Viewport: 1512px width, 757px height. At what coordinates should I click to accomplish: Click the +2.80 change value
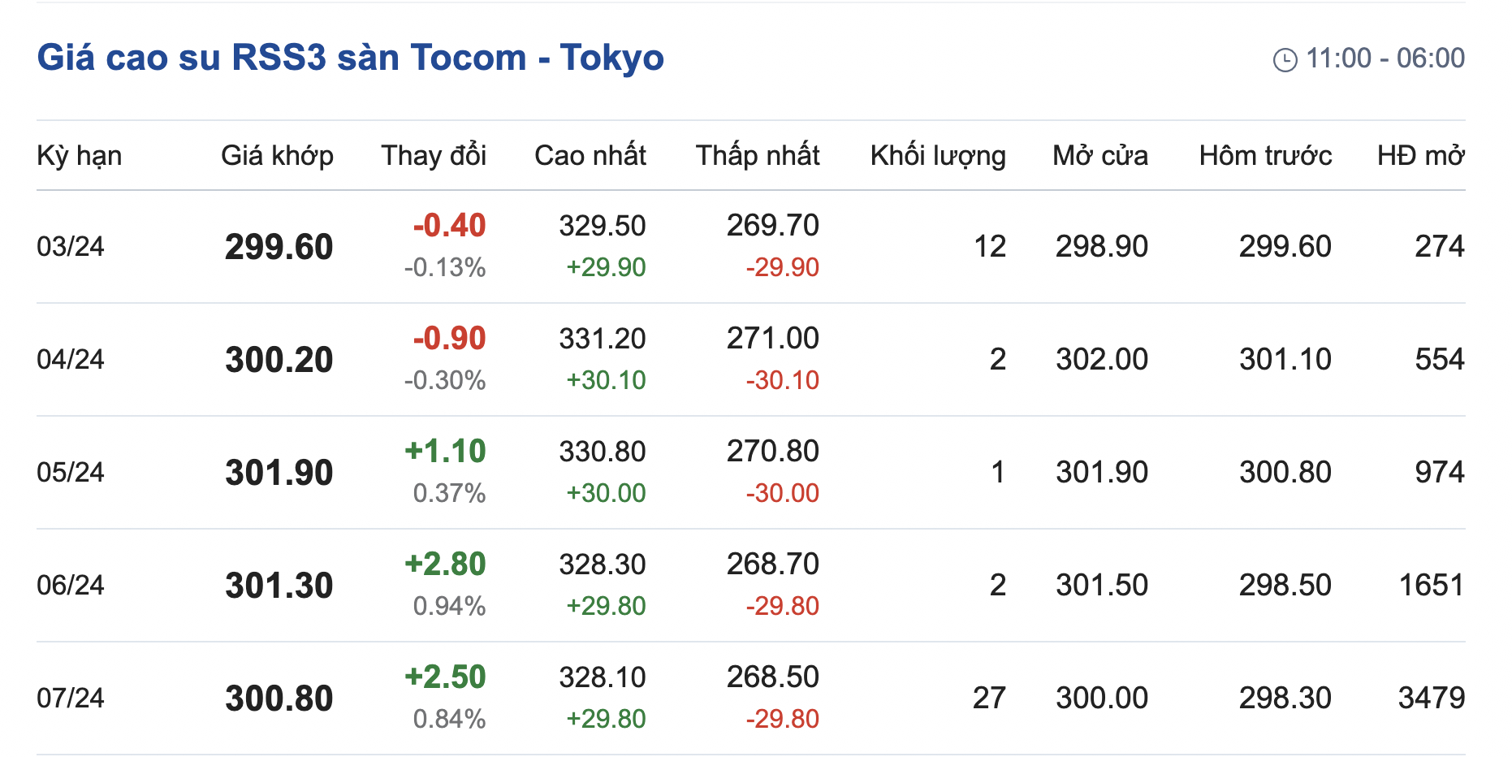click(445, 564)
